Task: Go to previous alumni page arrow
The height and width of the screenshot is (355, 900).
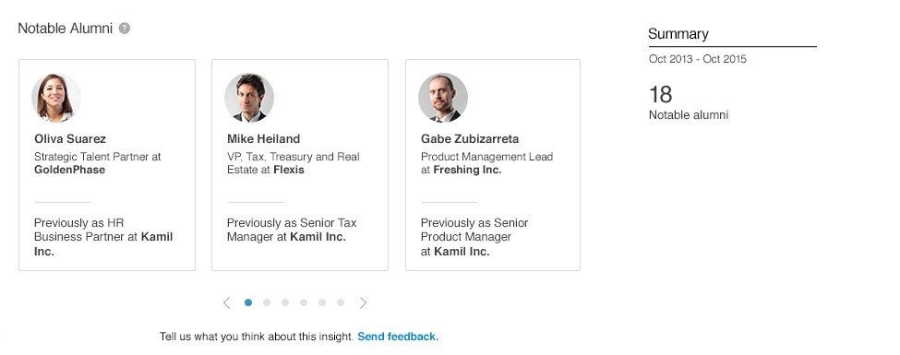Action: coord(227,302)
